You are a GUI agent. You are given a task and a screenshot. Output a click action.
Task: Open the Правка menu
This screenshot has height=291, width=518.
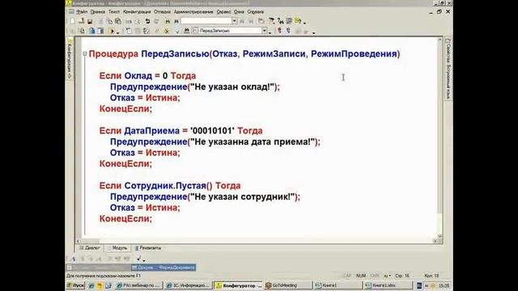click(x=97, y=11)
